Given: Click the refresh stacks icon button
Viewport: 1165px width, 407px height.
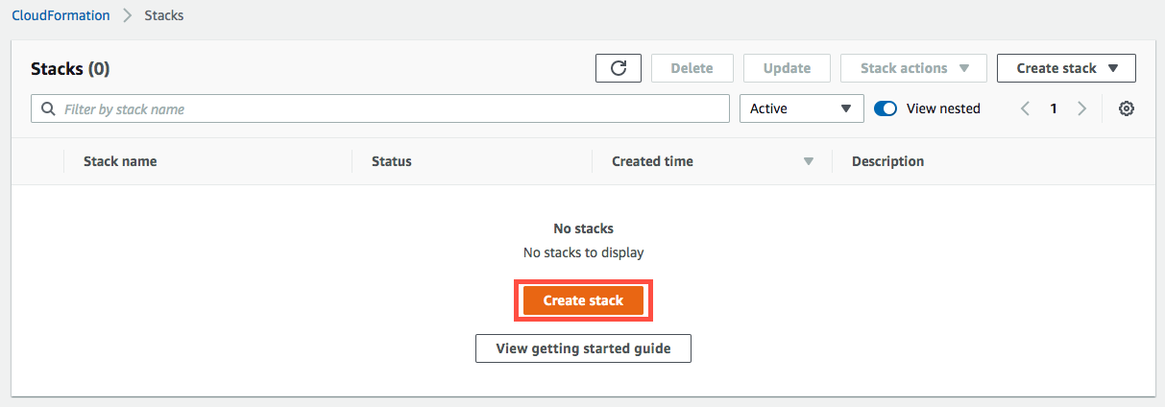Looking at the screenshot, I should [x=619, y=68].
